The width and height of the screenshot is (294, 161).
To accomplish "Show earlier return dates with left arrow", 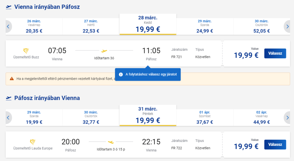I will tap(8, 118).
